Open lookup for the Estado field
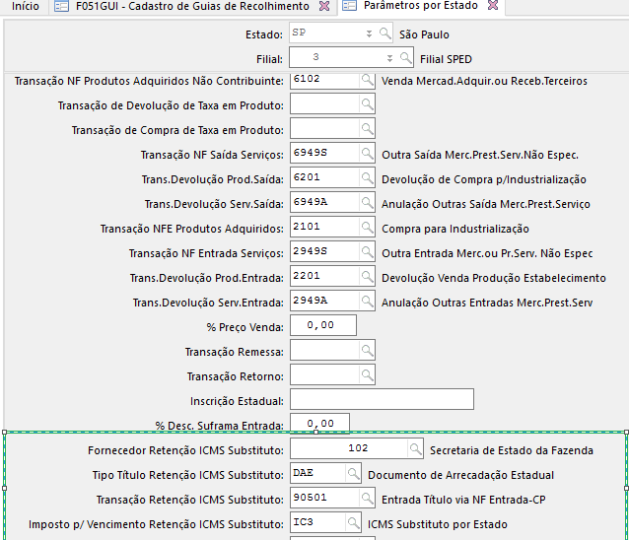 [x=385, y=34]
